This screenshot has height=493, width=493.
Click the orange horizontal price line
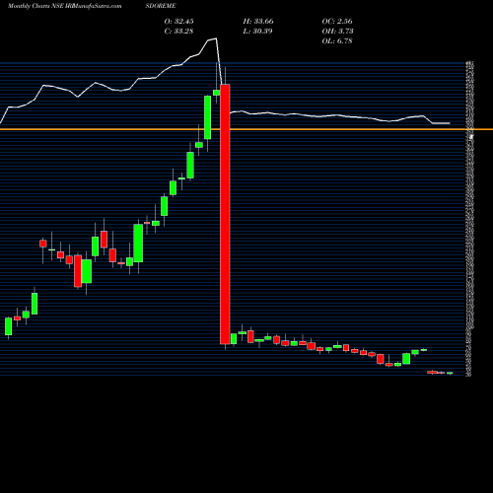(x=246, y=129)
